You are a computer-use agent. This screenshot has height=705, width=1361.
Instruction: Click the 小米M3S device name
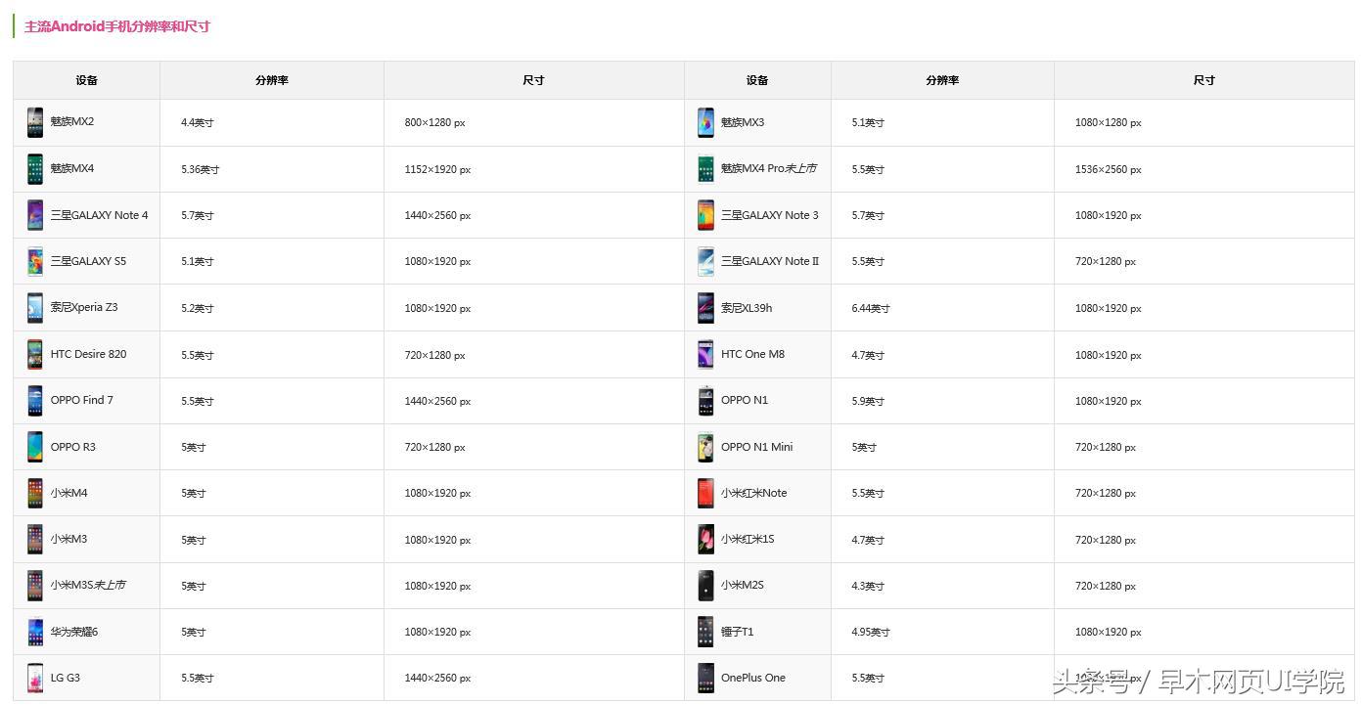tap(88, 585)
